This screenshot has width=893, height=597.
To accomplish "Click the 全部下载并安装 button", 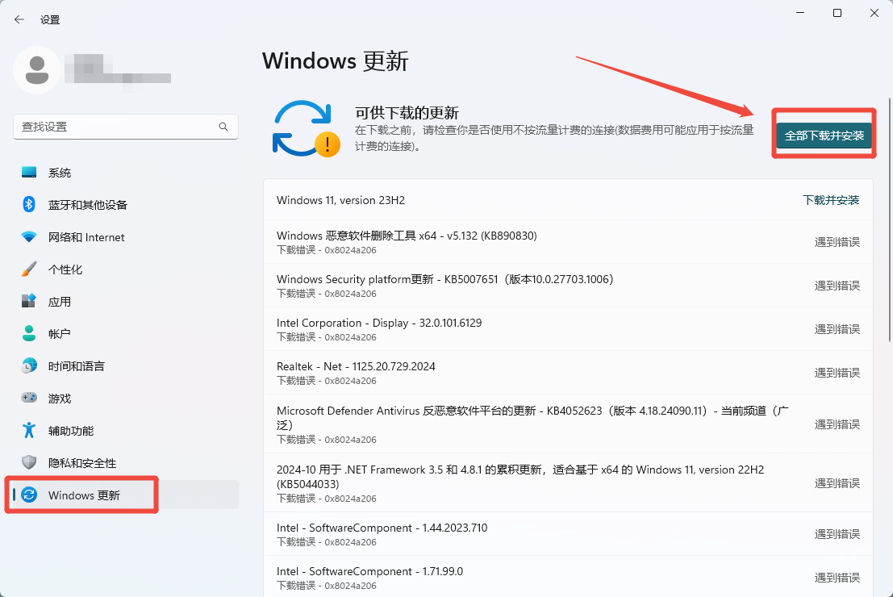I will click(824, 136).
